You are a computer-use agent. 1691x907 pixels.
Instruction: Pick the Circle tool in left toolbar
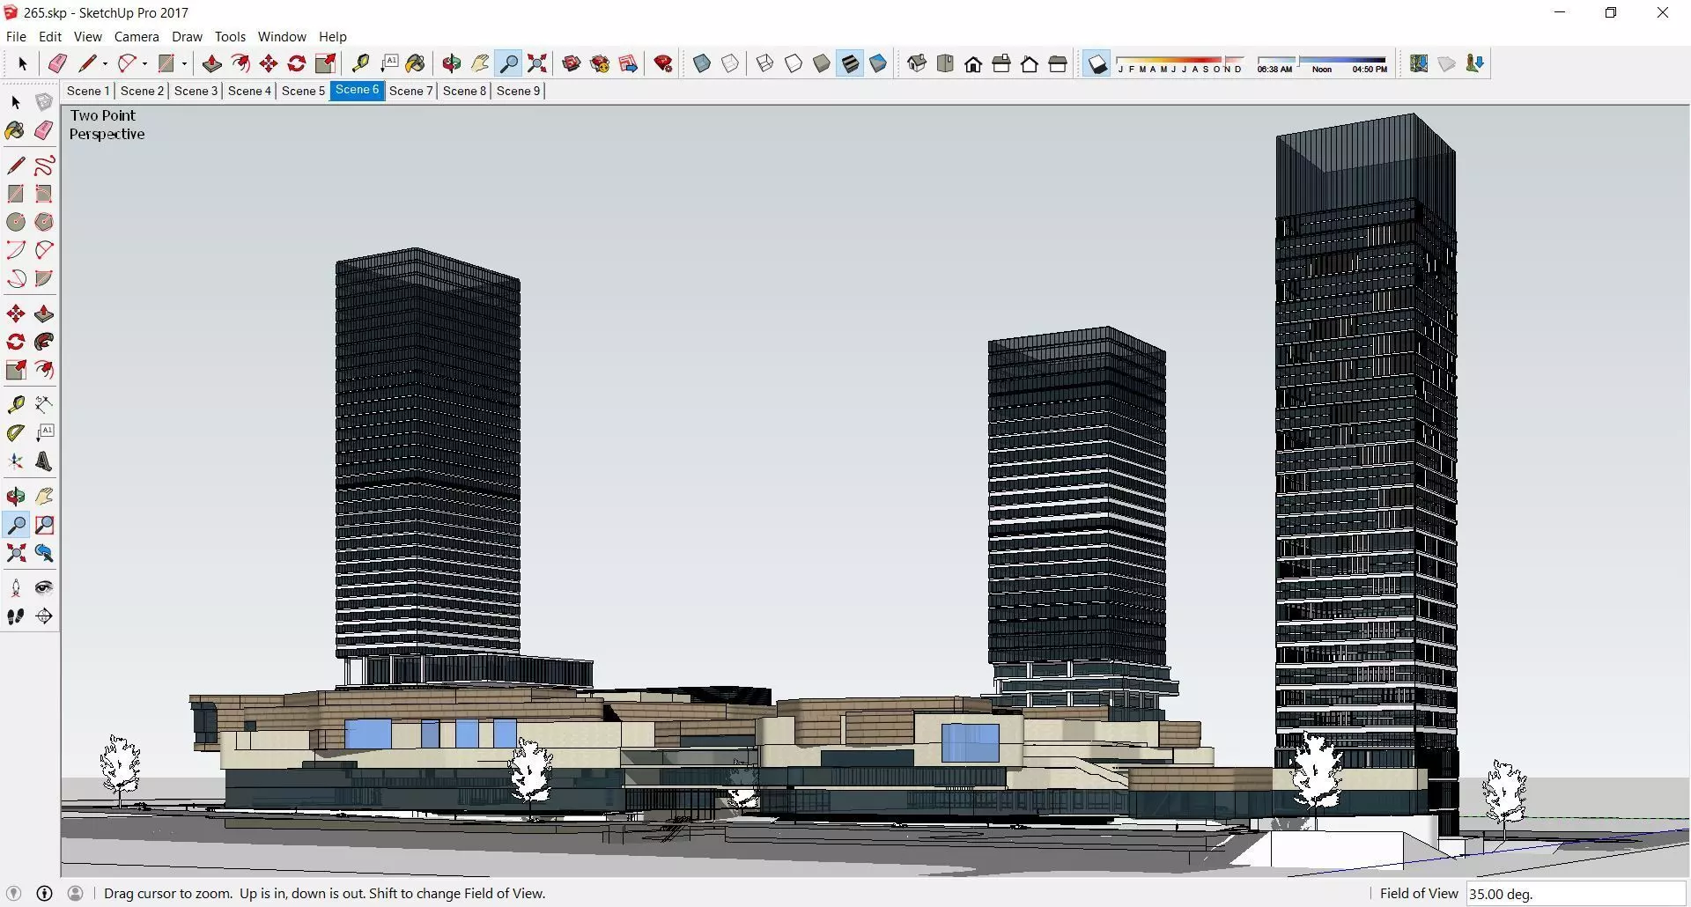(x=16, y=222)
